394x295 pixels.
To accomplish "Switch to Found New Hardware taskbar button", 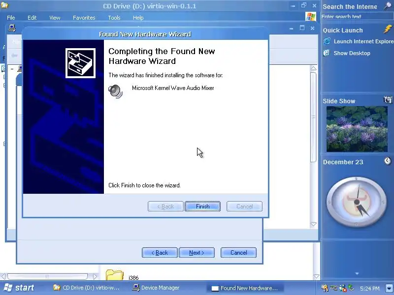I will click(x=245, y=288).
